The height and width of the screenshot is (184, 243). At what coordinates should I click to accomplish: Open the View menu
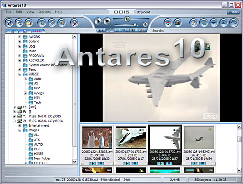(x=30, y=12)
